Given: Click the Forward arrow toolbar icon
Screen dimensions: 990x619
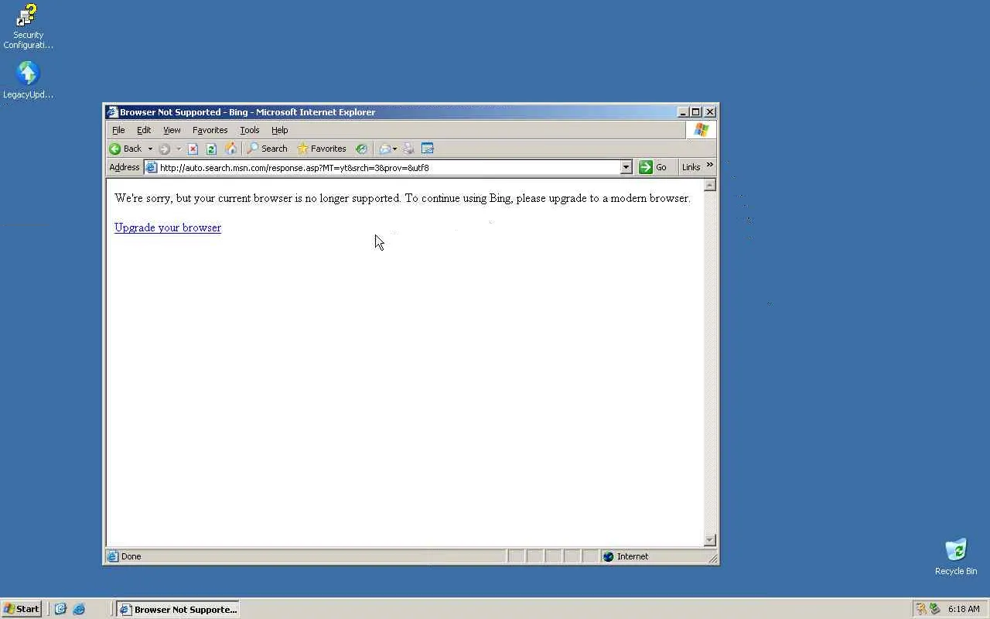Looking at the screenshot, I should (x=164, y=149).
